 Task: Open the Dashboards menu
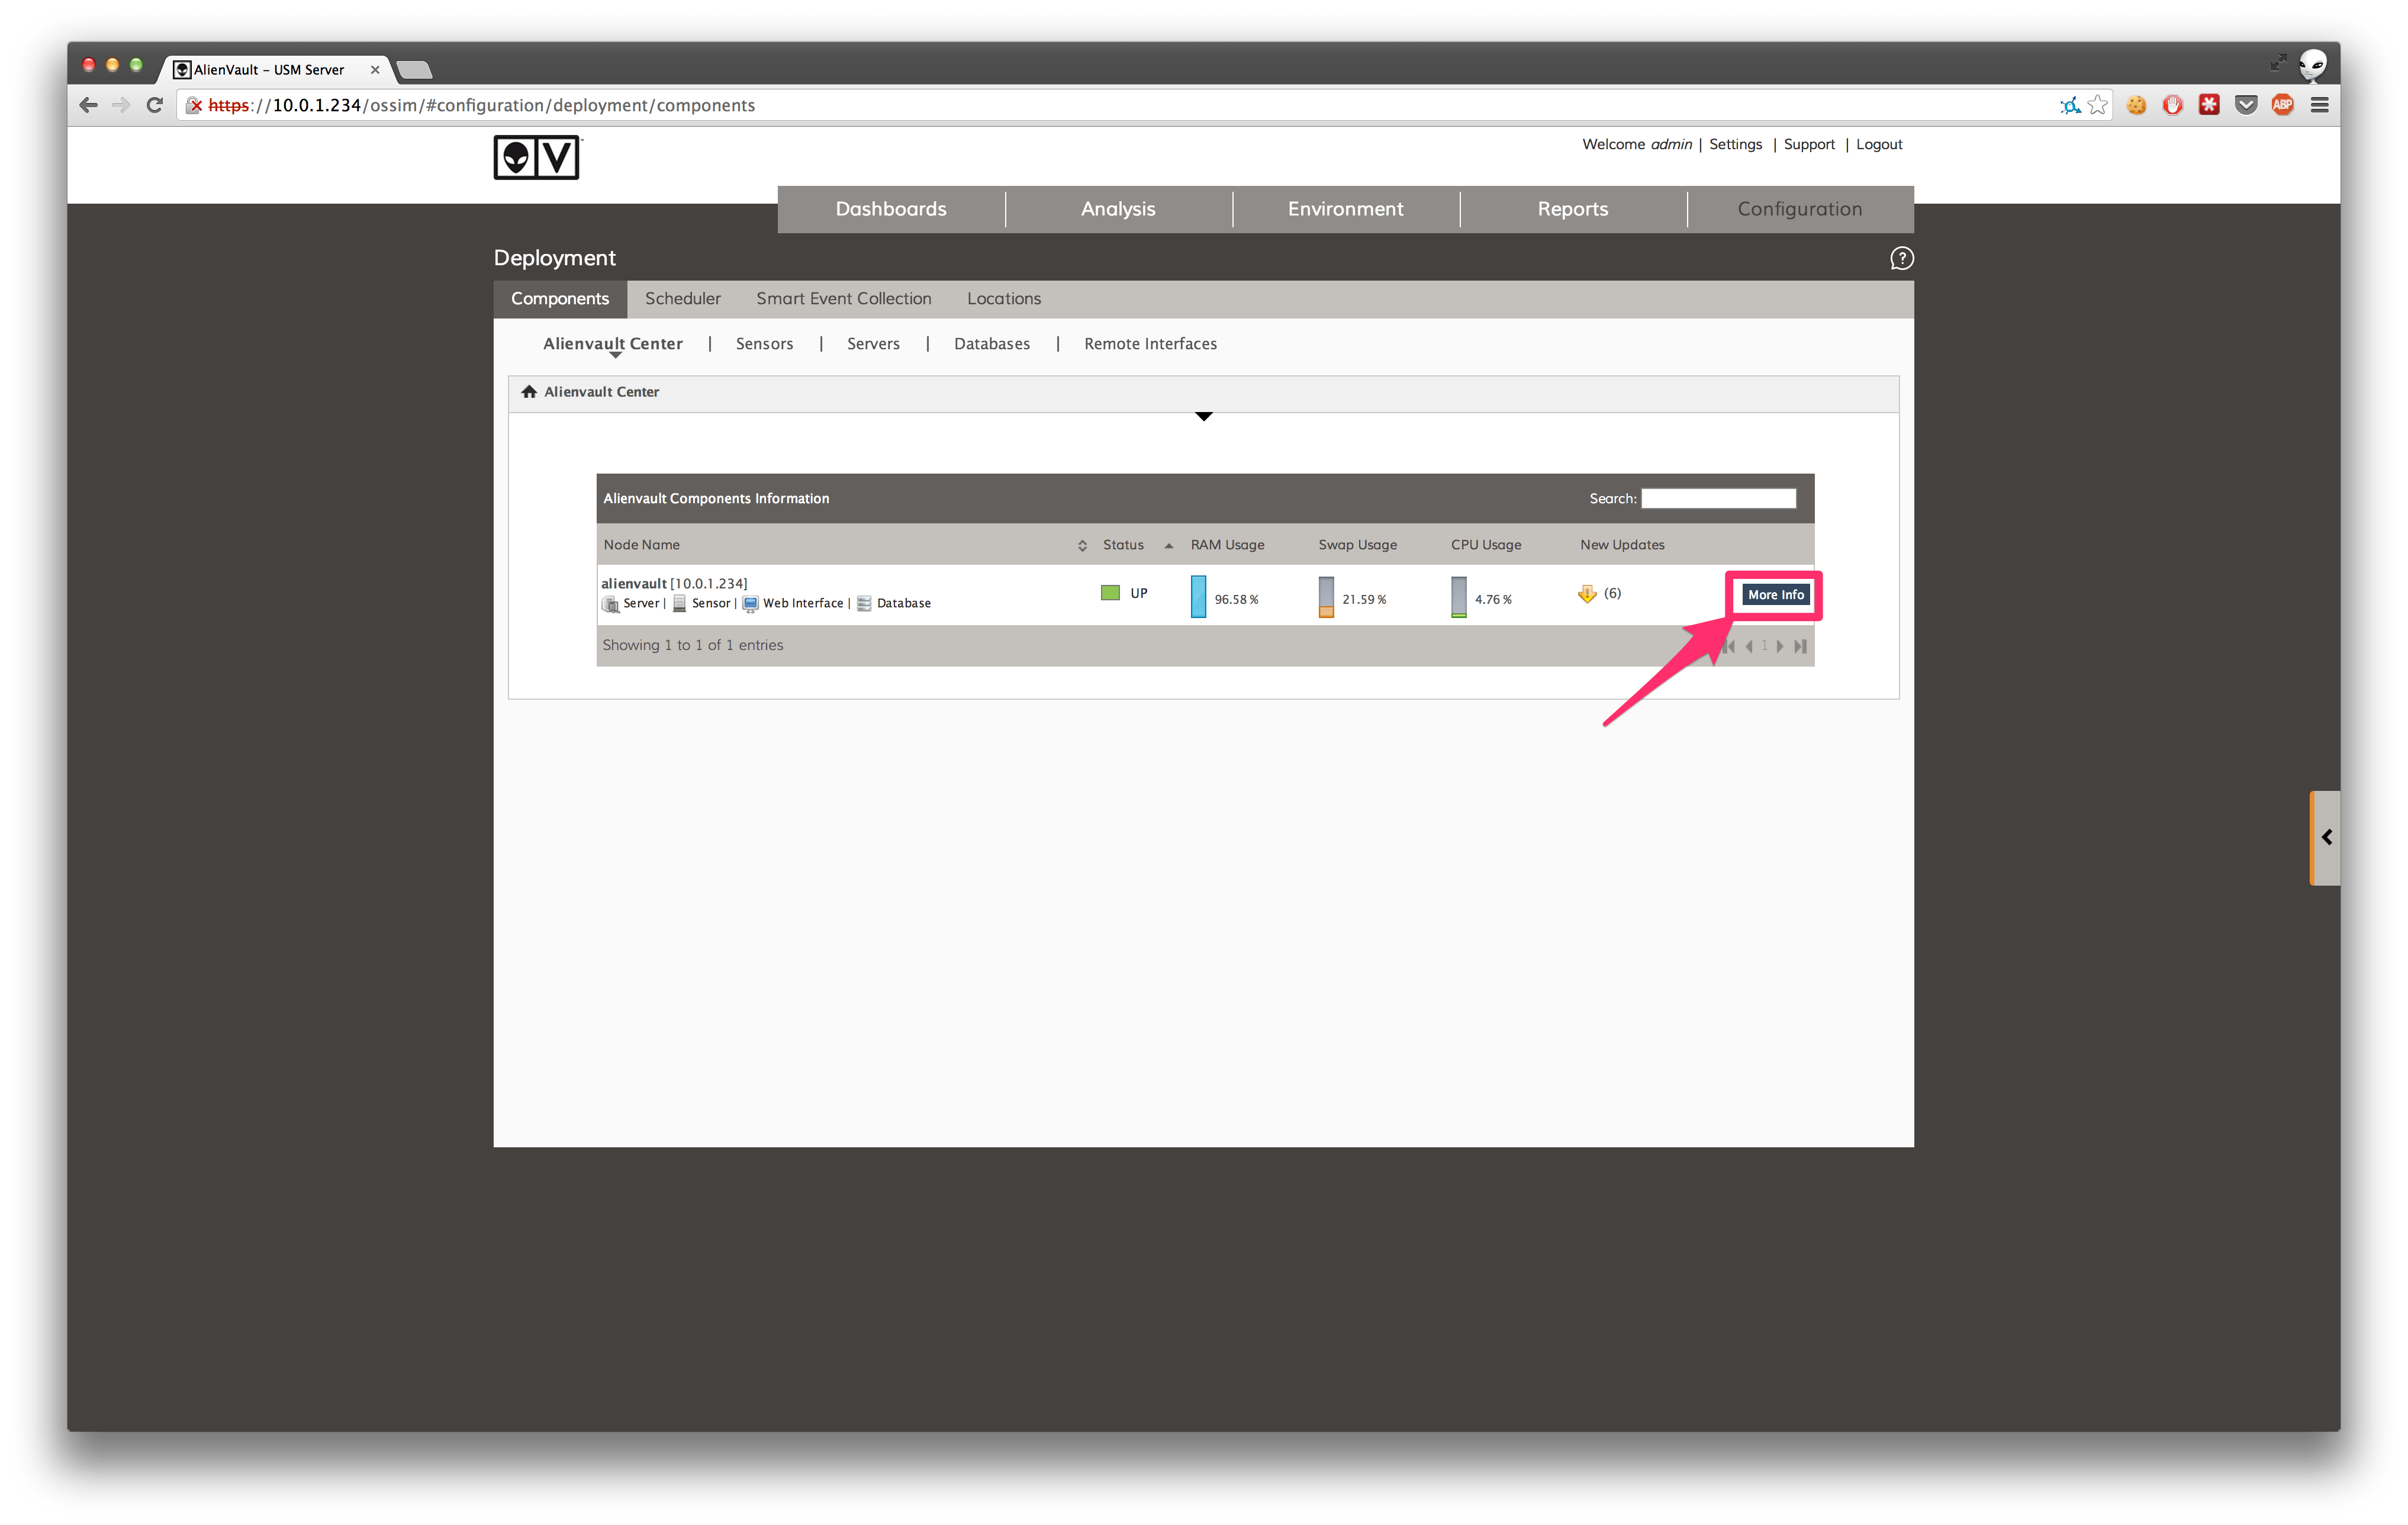[x=891, y=209]
